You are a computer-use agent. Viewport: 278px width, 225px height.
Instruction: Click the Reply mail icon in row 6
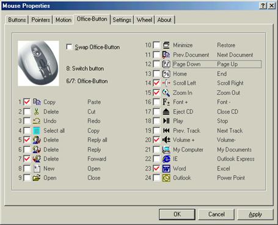tap(37, 150)
